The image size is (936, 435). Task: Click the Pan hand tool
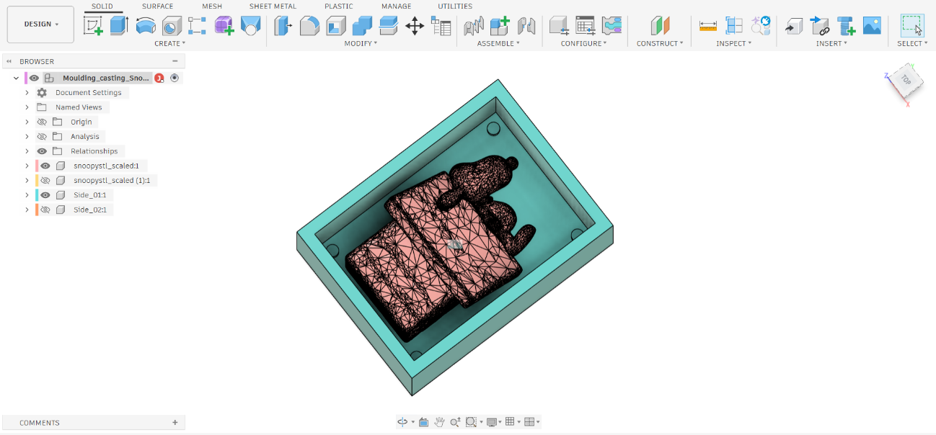[x=439, y=421]
